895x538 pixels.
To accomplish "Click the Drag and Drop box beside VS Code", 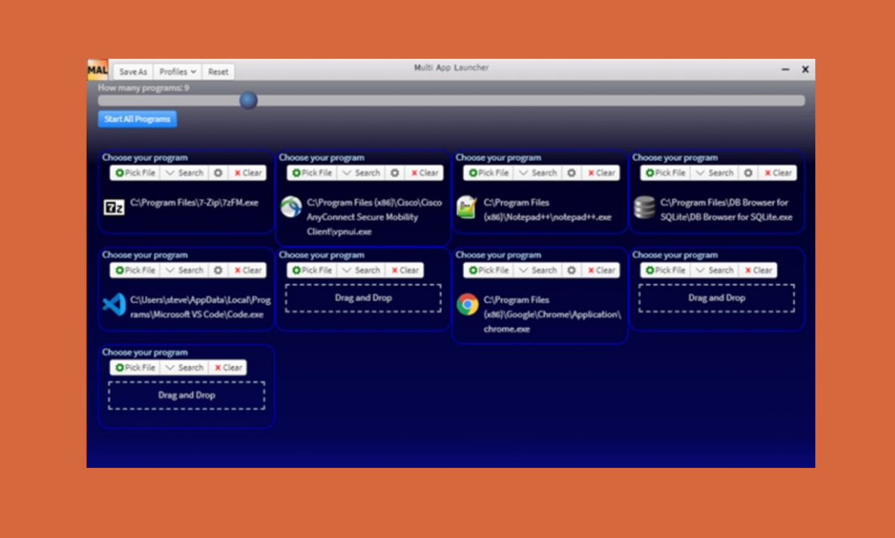I will [x=363, y=298].
